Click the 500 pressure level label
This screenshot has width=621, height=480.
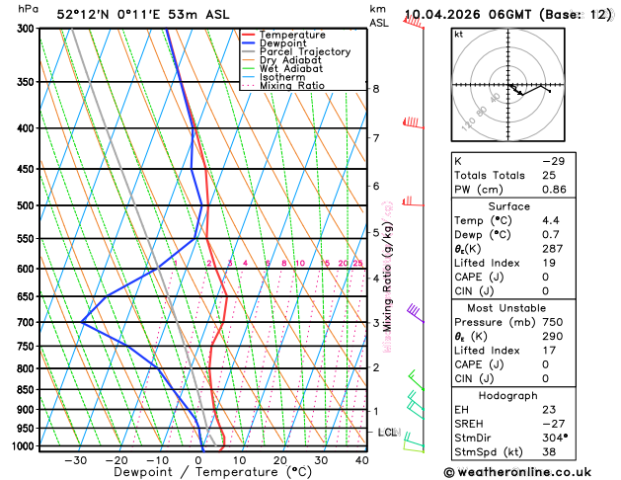[28, 205]
